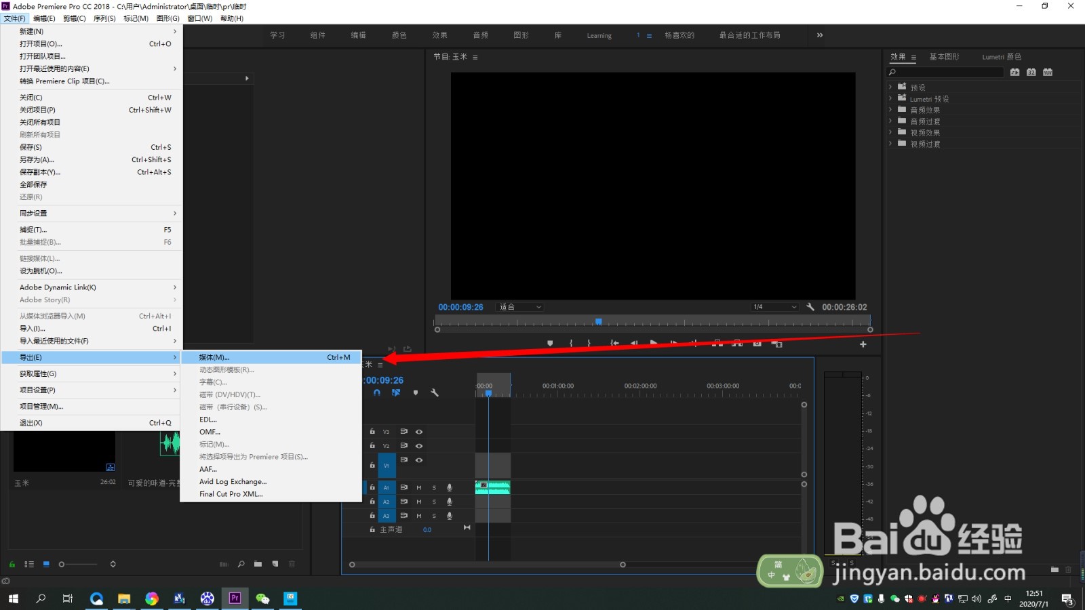Toggle sync lock on track V2
The width and height of the screenshot is (1085, 610).
403,446
